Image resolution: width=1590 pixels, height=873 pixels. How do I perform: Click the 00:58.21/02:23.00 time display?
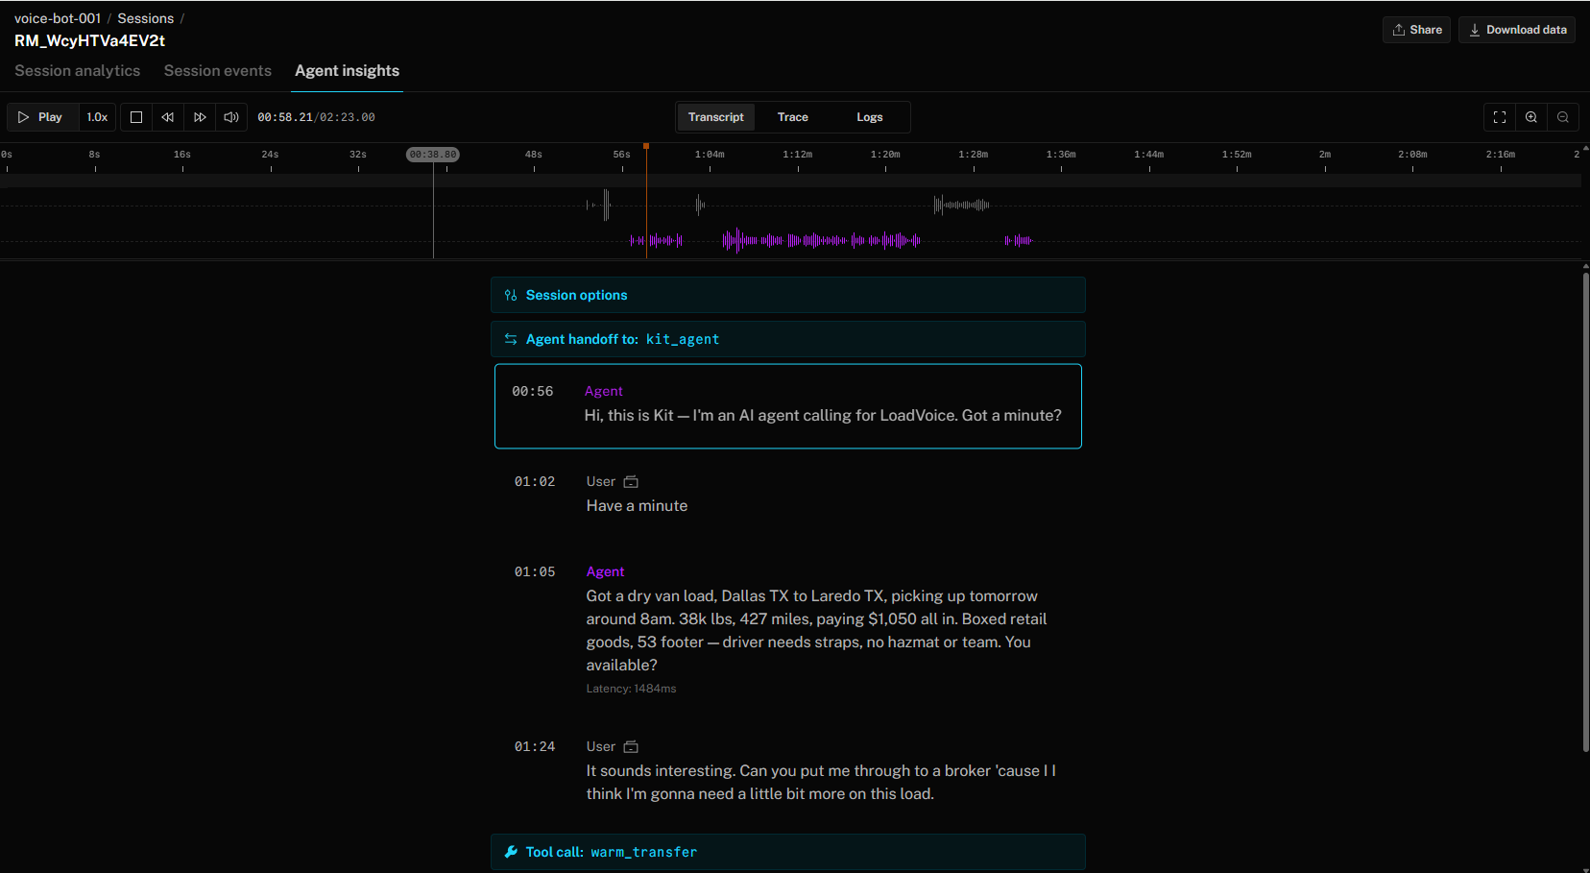tap(316, 117)
